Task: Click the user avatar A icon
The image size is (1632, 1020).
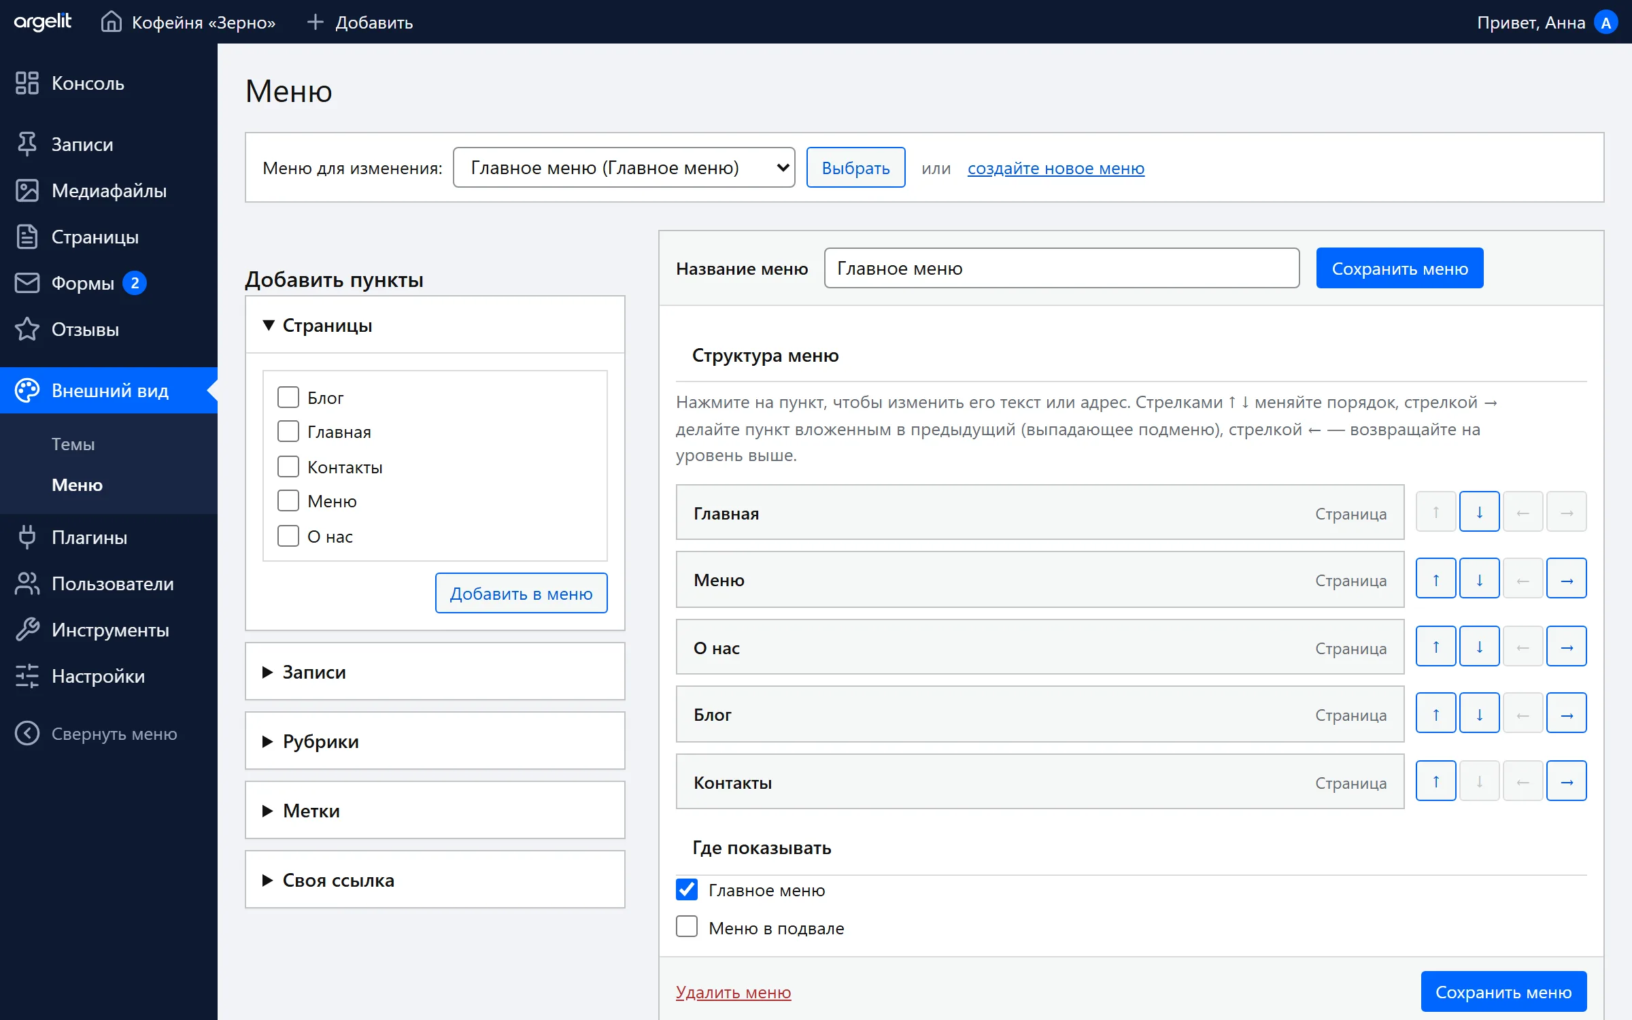Action: click(1606, 22)
